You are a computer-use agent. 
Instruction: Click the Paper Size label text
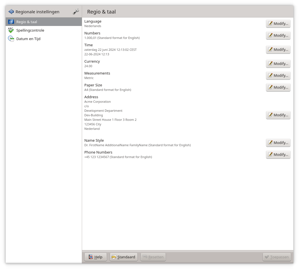[93, 85]
